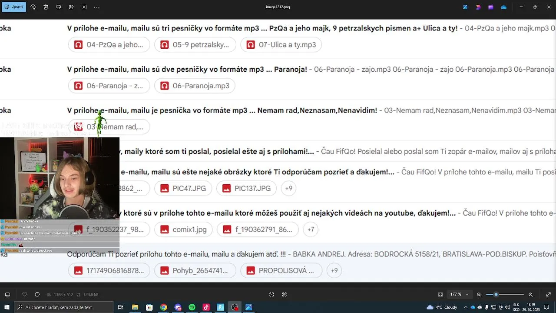Click the image1212.png file name title
556x313 pixels.
coord(278,7)
